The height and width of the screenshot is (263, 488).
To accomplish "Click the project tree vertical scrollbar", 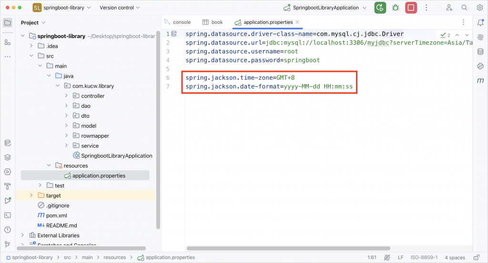I will (x=158, y=130).
